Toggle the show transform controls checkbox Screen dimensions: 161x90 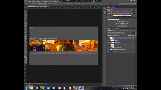pos(48,4)
